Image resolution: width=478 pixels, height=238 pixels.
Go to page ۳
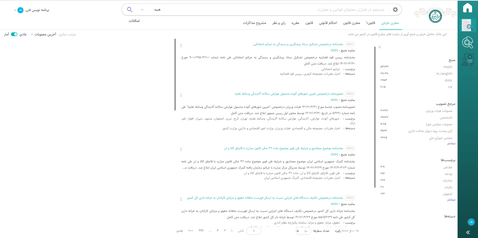tap(218, 231)
